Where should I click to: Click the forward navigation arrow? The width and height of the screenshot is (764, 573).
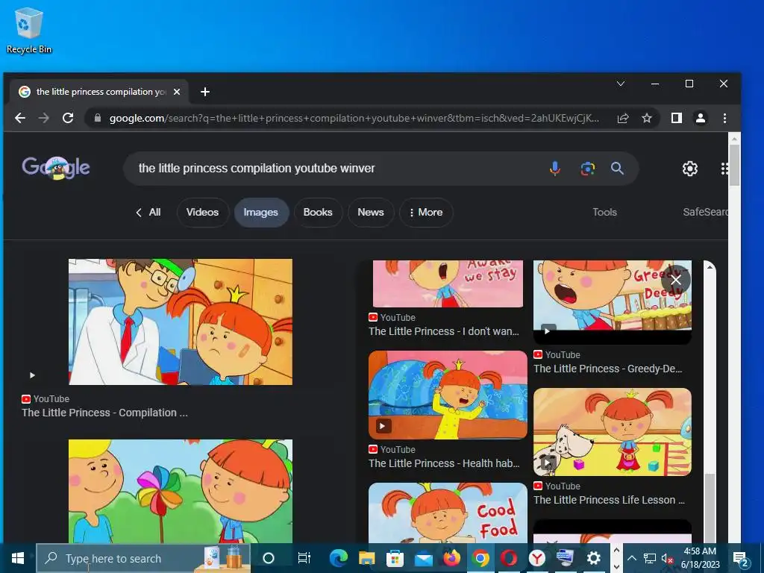[44, 118]
